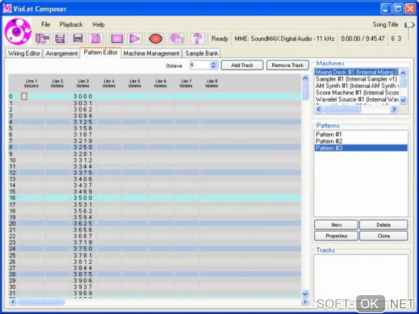Select Sampler #1 in Machines list
Image resolution: width=419 pixels, height=314 pixels.
(357, 79)
